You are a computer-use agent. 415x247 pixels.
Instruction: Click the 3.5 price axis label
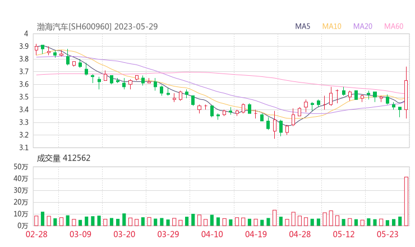pyautogui.click(x=24, y=97)
